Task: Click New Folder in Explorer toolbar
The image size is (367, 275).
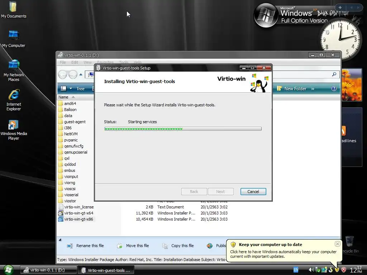Action: point(292,89)
